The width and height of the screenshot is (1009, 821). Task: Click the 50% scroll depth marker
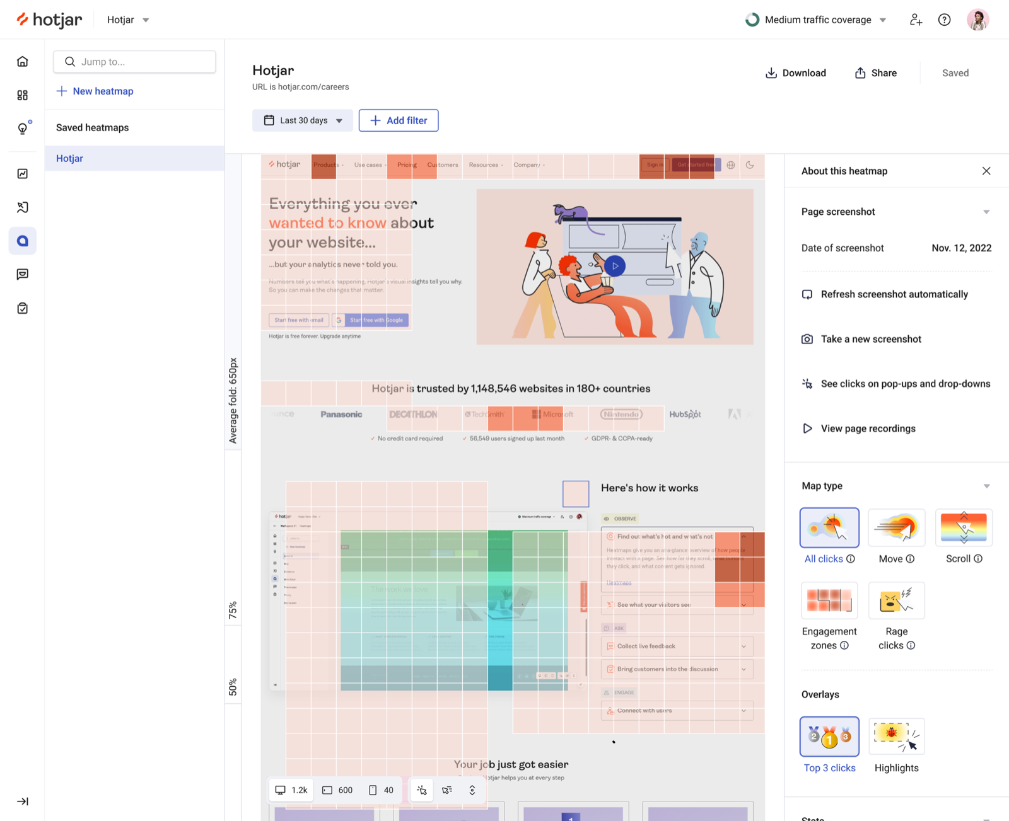coord(233,687)
